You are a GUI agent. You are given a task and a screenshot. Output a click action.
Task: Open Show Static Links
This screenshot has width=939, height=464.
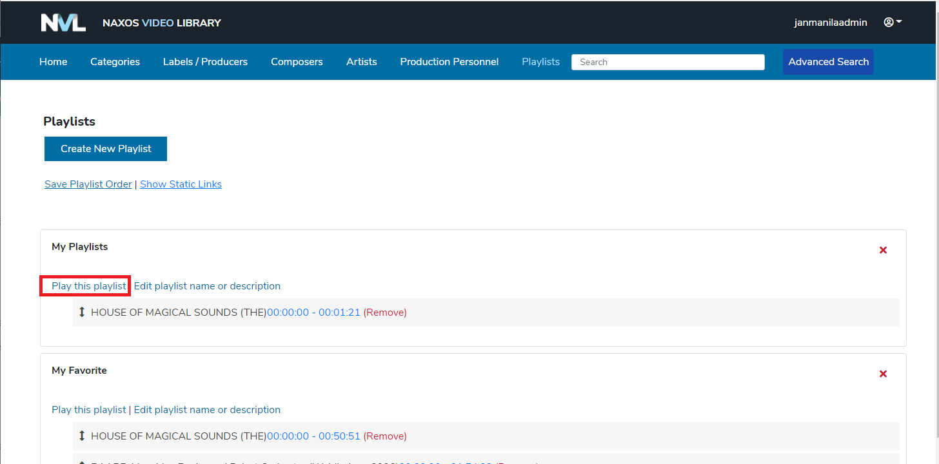pyautogui.click(x=181, y=184)
